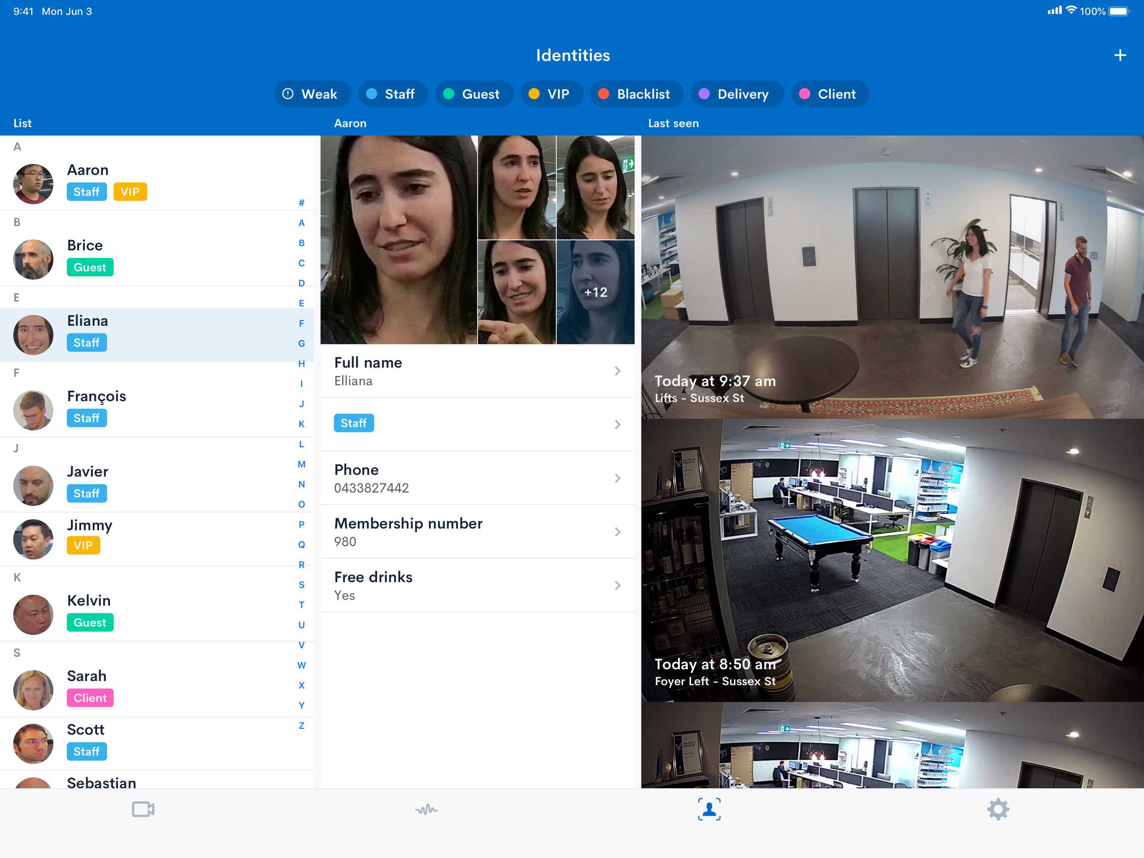Click Brice's Guest tag
The image size is (1144, 858).
(x=90, y=267)
